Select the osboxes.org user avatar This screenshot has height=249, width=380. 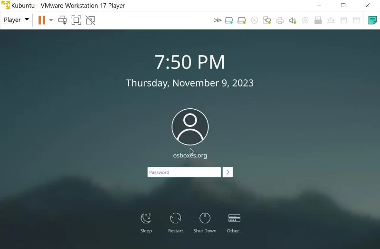pos(190,127)
